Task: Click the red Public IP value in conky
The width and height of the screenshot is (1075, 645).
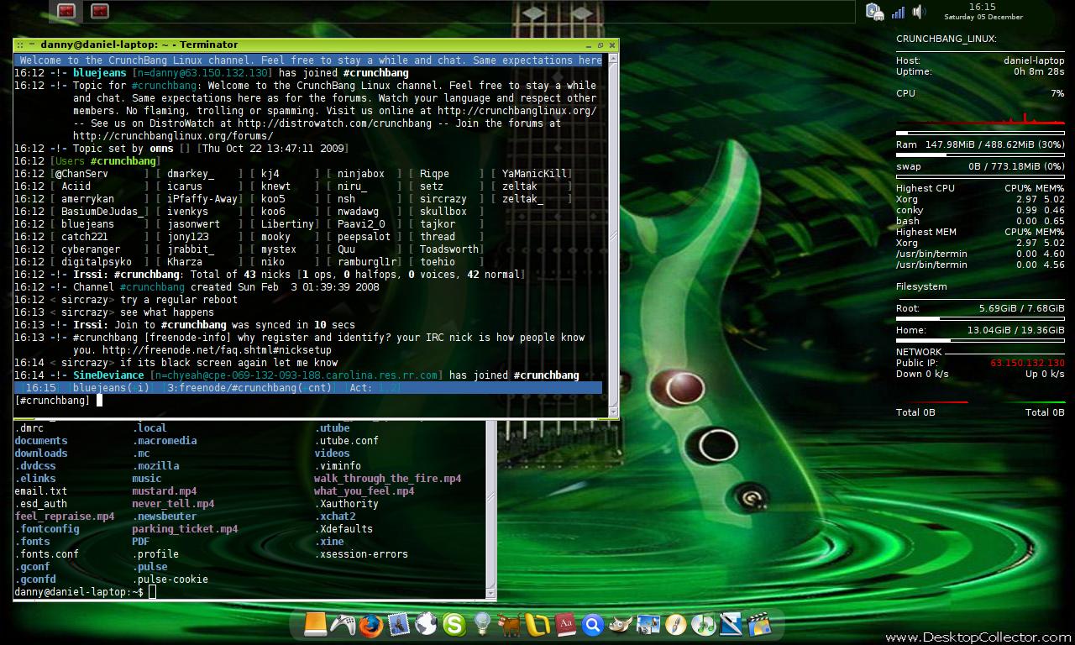Action: pyautogui.click(x=1027, y=364)
